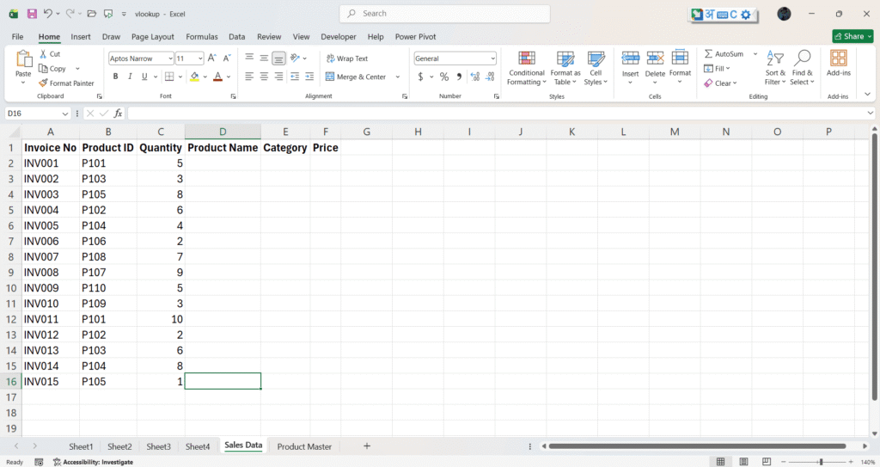Click the Insert Function fx icon
Image resolution: width=880 pixels, height=467 pixels.
[x=118, y=114]
